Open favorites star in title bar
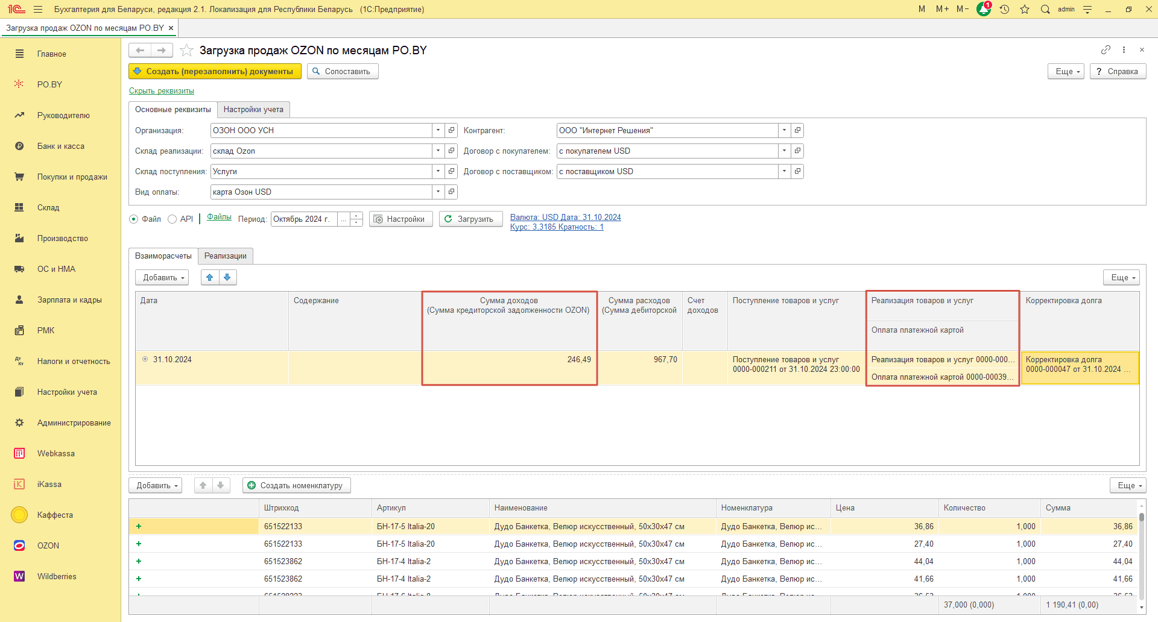 click(1025, 9)
